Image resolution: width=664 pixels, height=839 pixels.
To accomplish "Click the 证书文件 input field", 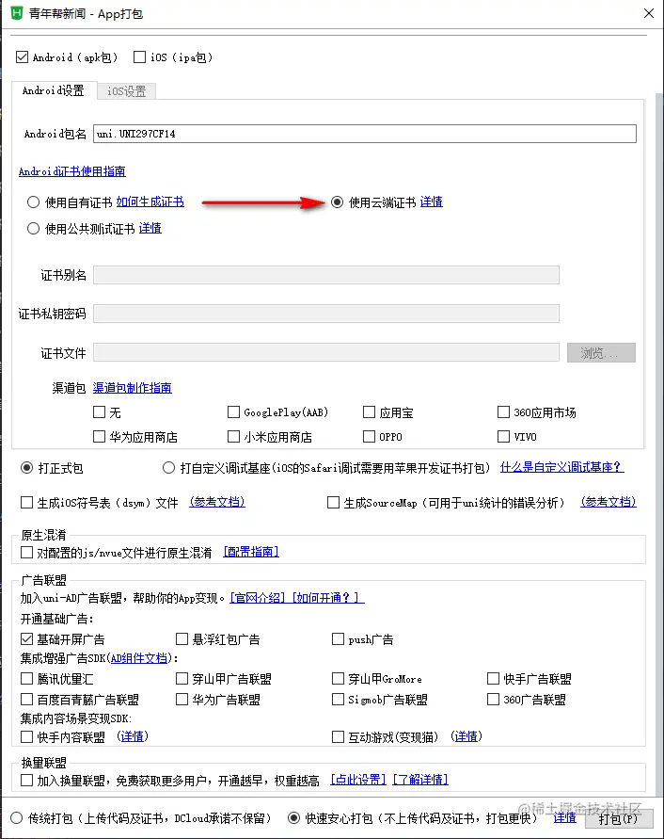I will (326, 352).
